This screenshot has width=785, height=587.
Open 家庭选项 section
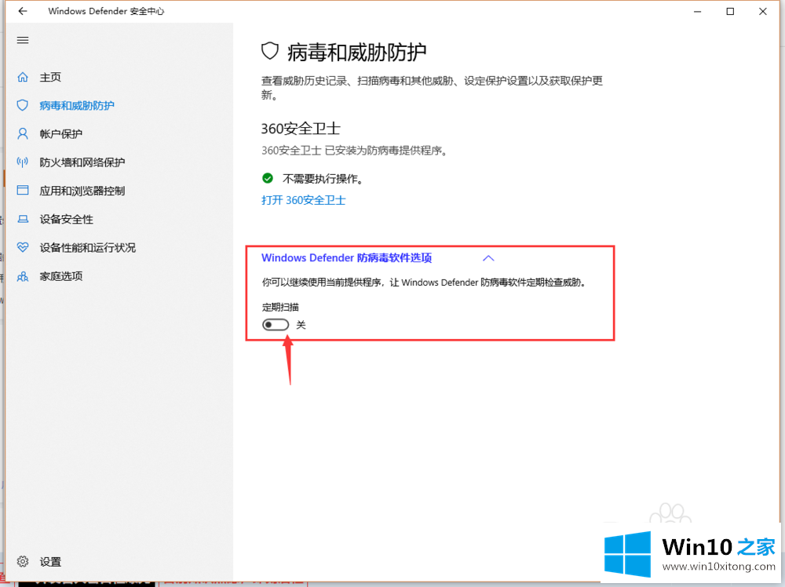click(x=60, y=276)
